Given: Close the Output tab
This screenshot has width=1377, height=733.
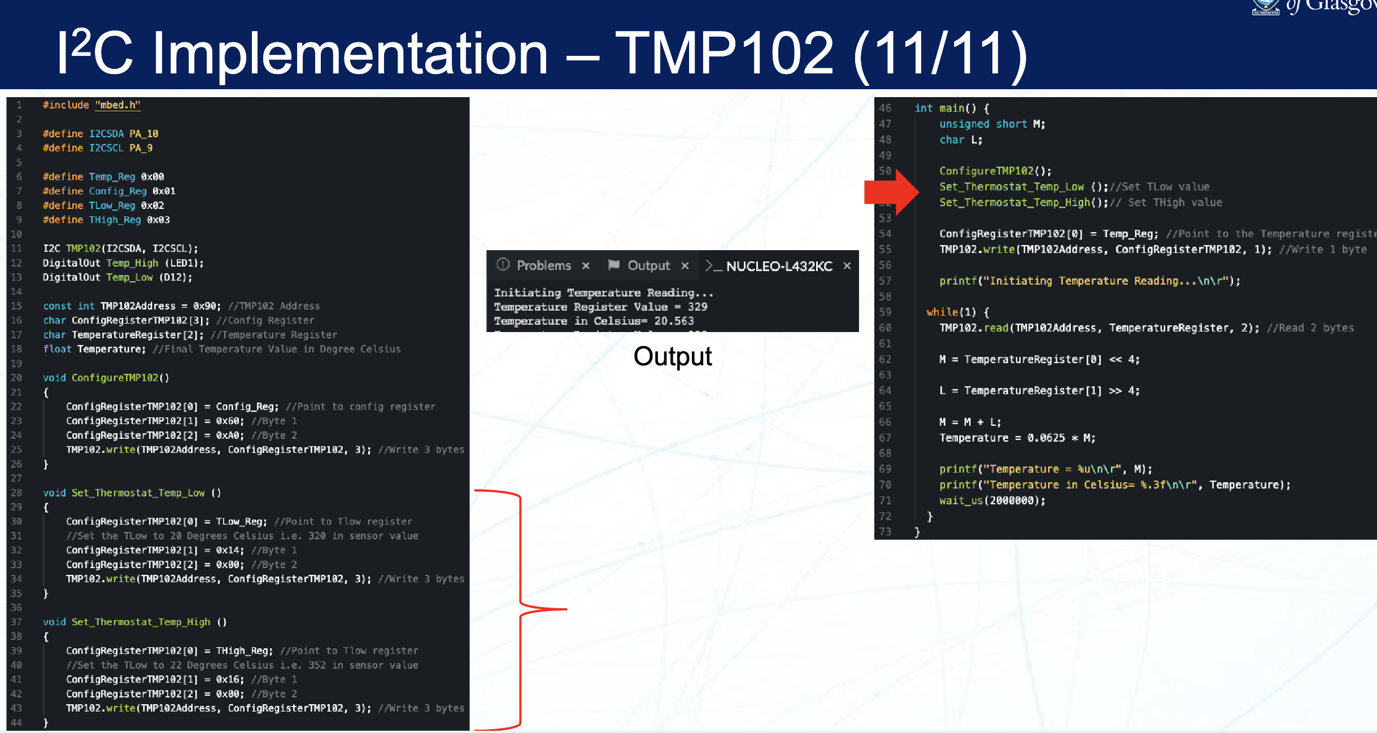Looking at the screenshot, I should tap(685, 265).
